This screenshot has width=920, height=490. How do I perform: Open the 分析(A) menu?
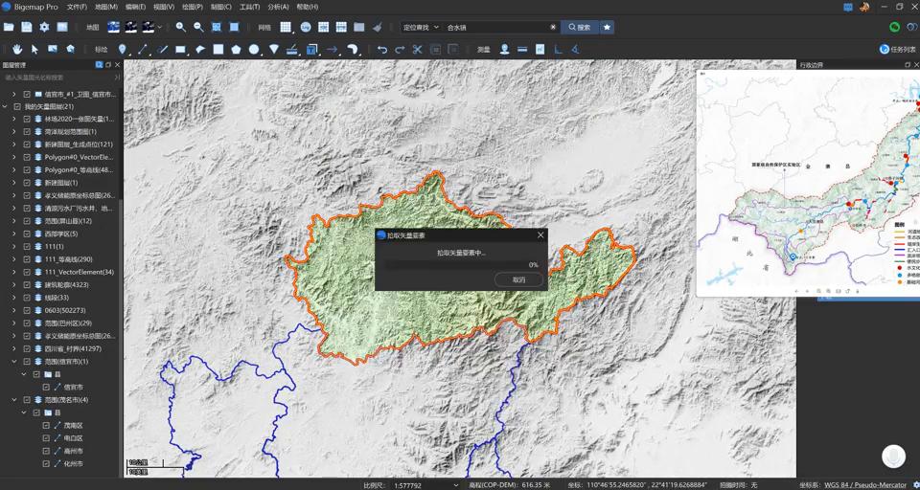[278, 7]
